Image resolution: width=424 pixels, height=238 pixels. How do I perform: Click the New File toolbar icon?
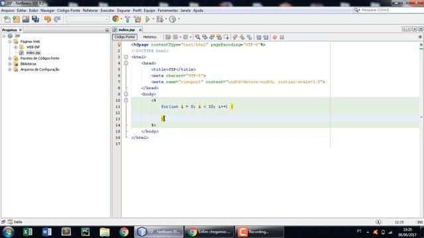coord(7,19)
